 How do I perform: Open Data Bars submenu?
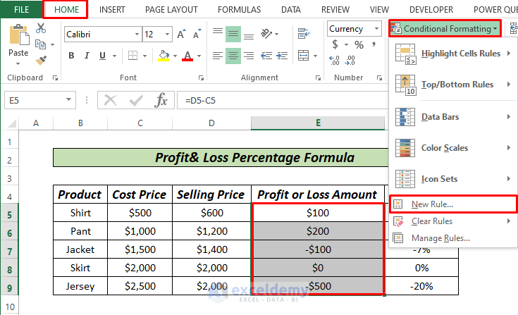[453, 117]
